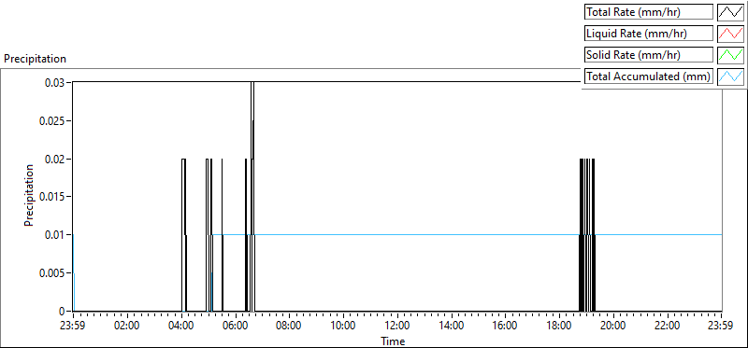This screenshot has height=348, width=748.
Task: Click the Precipitation graph title at top left
Action: [x=35, y=59]
